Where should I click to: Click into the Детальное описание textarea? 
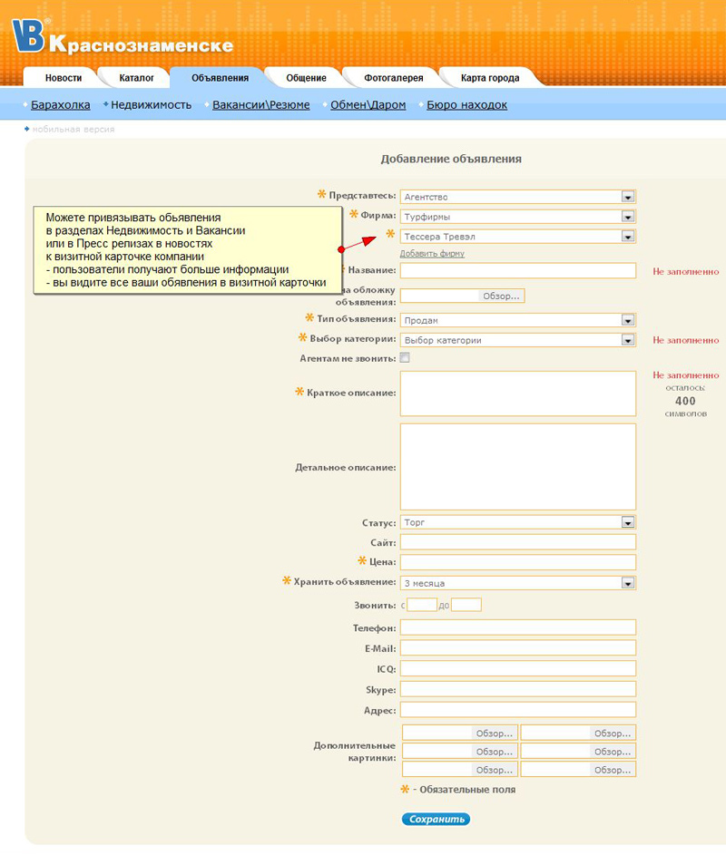tap(518, 467)
